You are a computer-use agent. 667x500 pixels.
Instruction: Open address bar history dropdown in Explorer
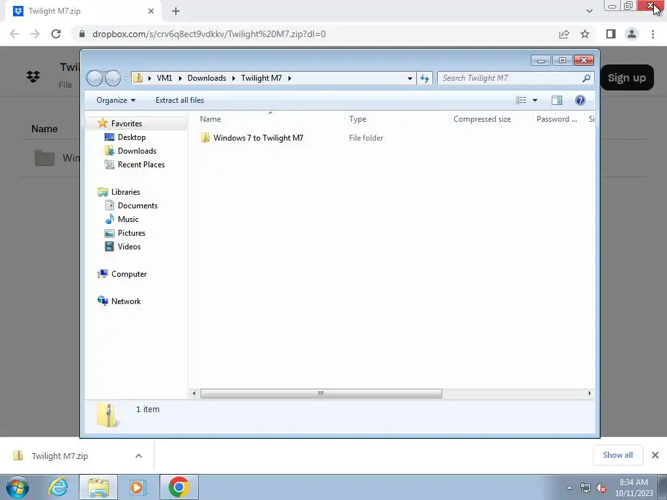[x=410, y=78]
